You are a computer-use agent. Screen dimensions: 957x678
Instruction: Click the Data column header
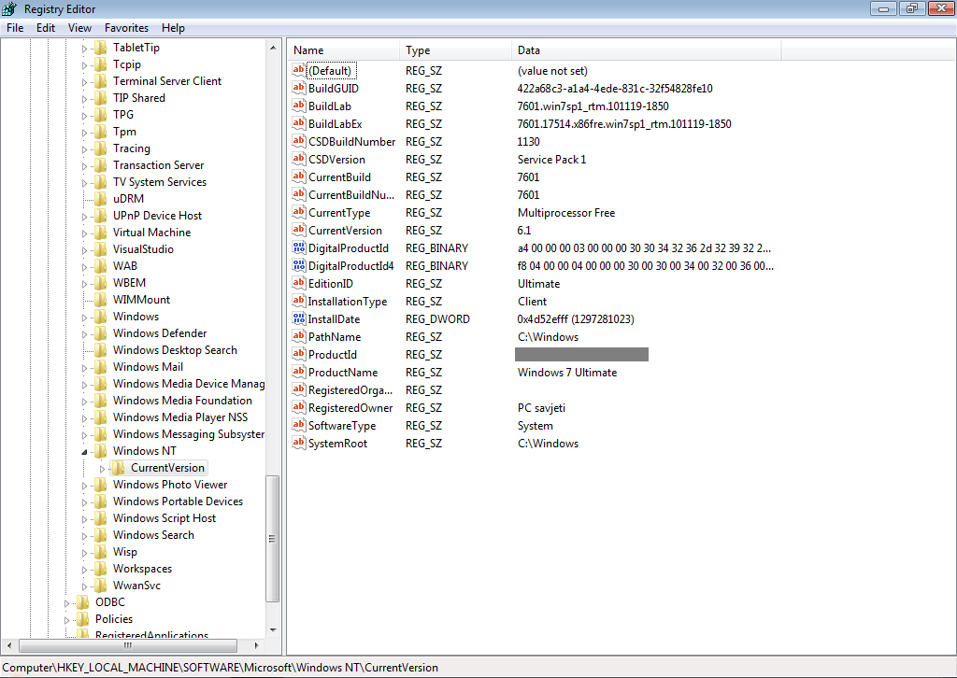tap(647, 50)
